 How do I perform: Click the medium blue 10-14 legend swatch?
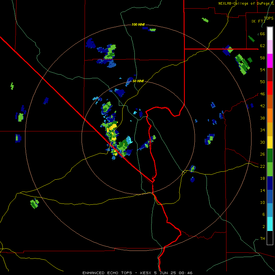point(270,196)
